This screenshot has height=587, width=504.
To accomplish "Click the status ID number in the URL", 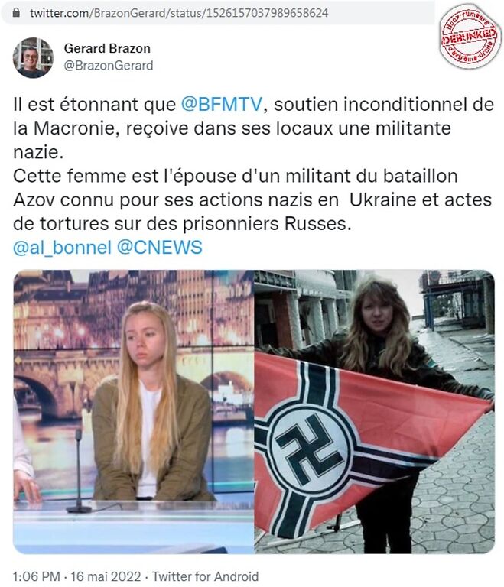I will click(268, 13).
